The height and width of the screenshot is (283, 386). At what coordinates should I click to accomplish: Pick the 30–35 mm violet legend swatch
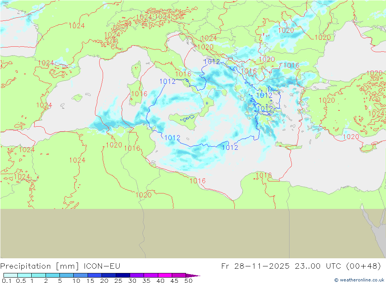tap(137, 275)
